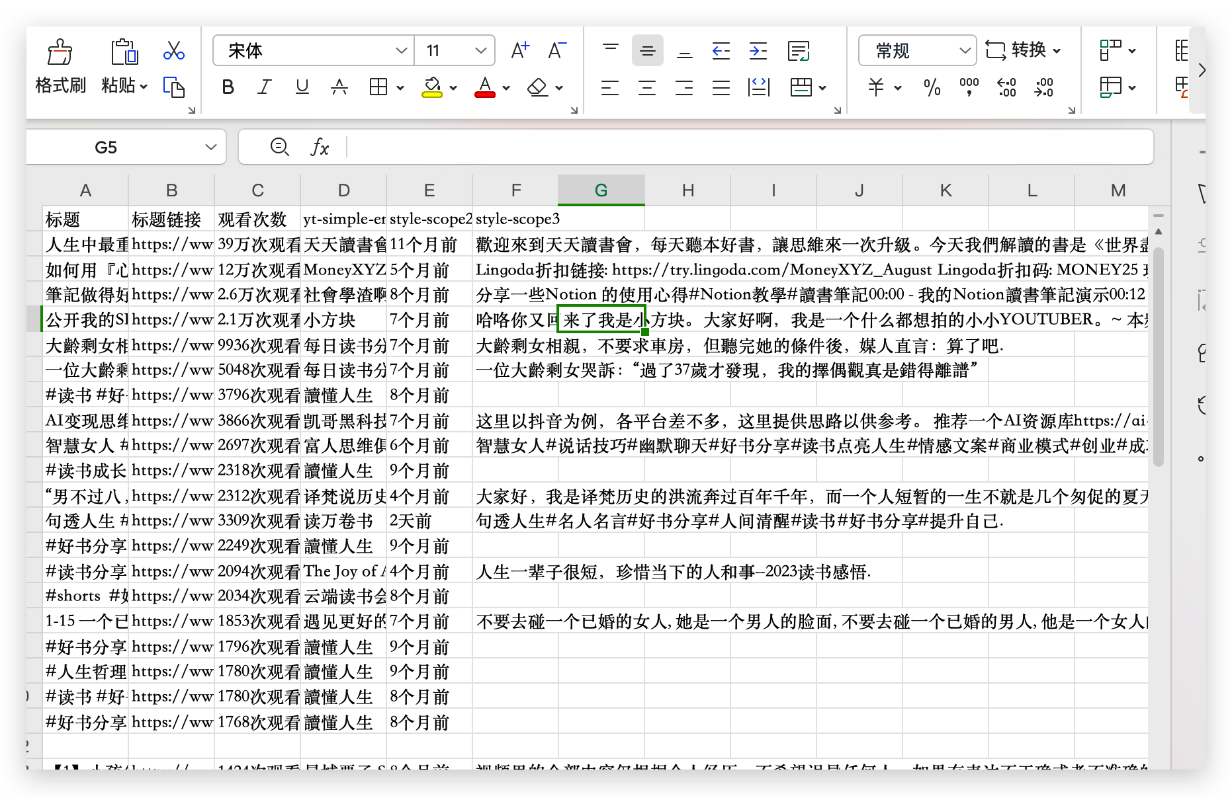Click the Format Painter (格式刷) icon
The width and height of the screenshot is (1232, 796).
point(60,52)
